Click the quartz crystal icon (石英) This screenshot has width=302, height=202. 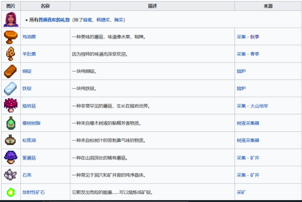(x=10, y=175)
